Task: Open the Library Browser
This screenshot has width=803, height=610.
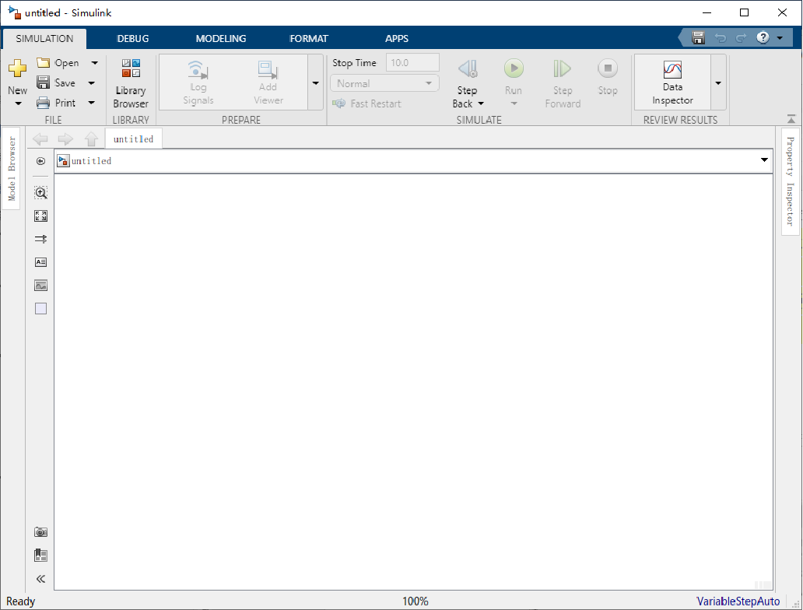Action: (131, 83)
